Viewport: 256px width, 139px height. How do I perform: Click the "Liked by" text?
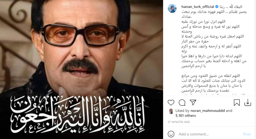pyautogui.click(x=182, y=111)
